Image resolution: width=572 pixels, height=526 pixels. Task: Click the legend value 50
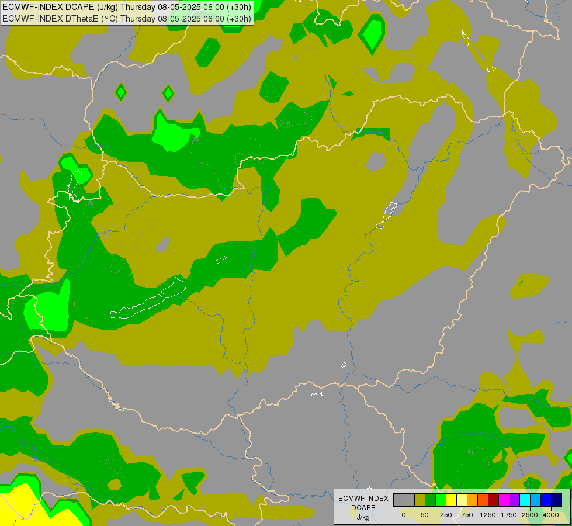pyautogui.click(x=425, y=515)
